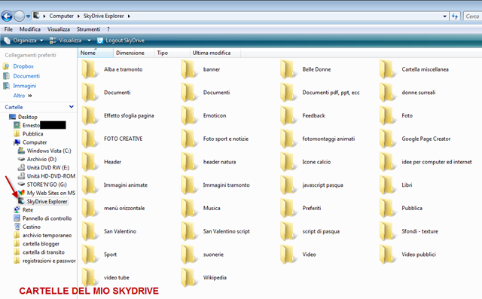482x299 pixels.
Task: Click the javascript pasqua folder icon
Action: [x=288, y=185]
